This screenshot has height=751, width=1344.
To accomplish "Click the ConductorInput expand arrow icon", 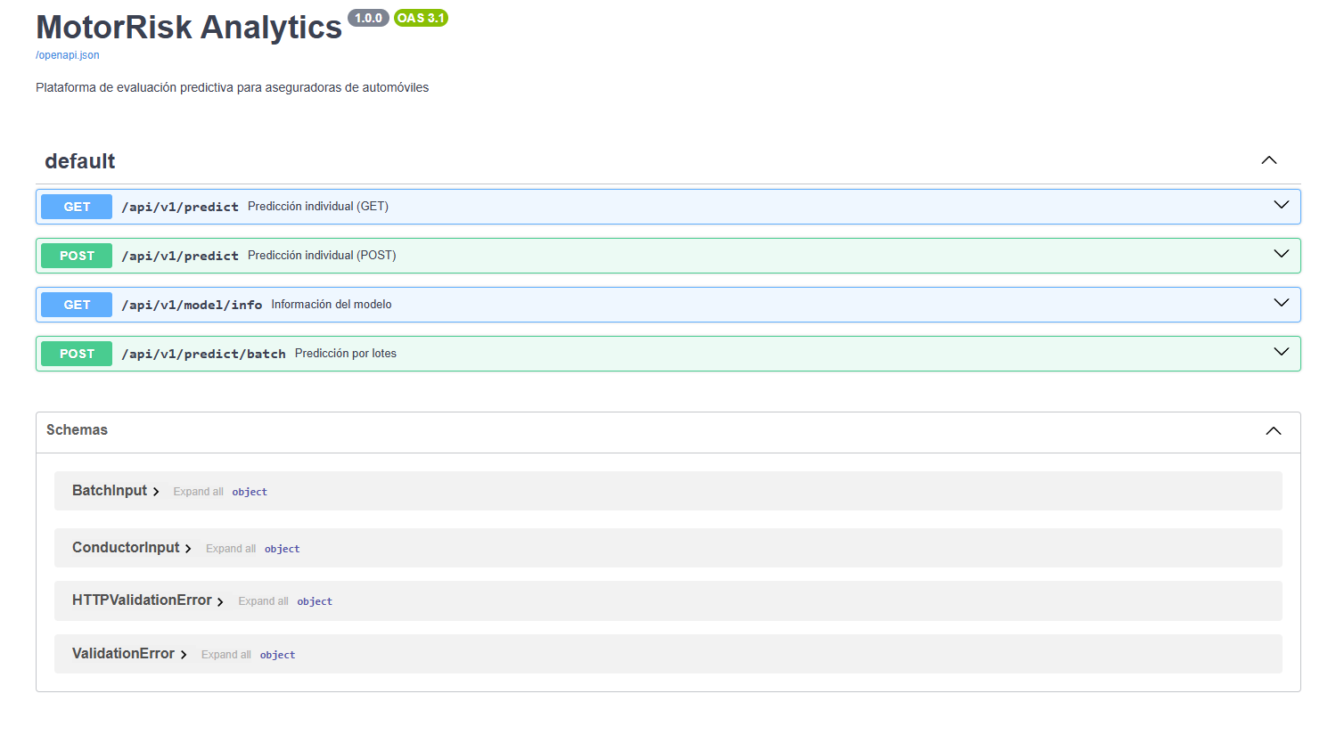I will pos(189,548).
